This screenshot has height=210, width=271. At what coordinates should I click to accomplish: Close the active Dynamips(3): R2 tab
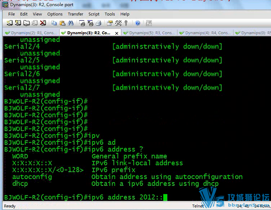coord(117,33)
